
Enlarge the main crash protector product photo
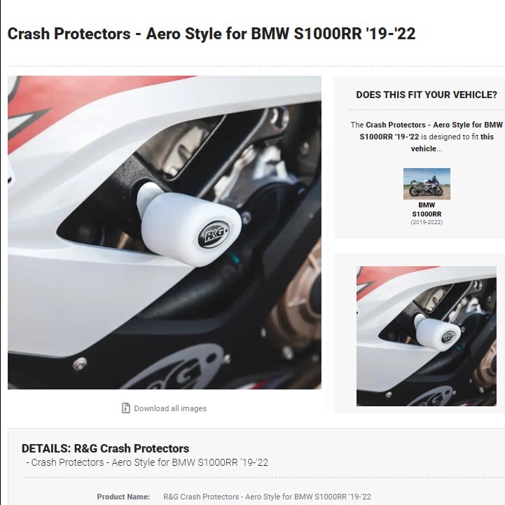point(165,233)
